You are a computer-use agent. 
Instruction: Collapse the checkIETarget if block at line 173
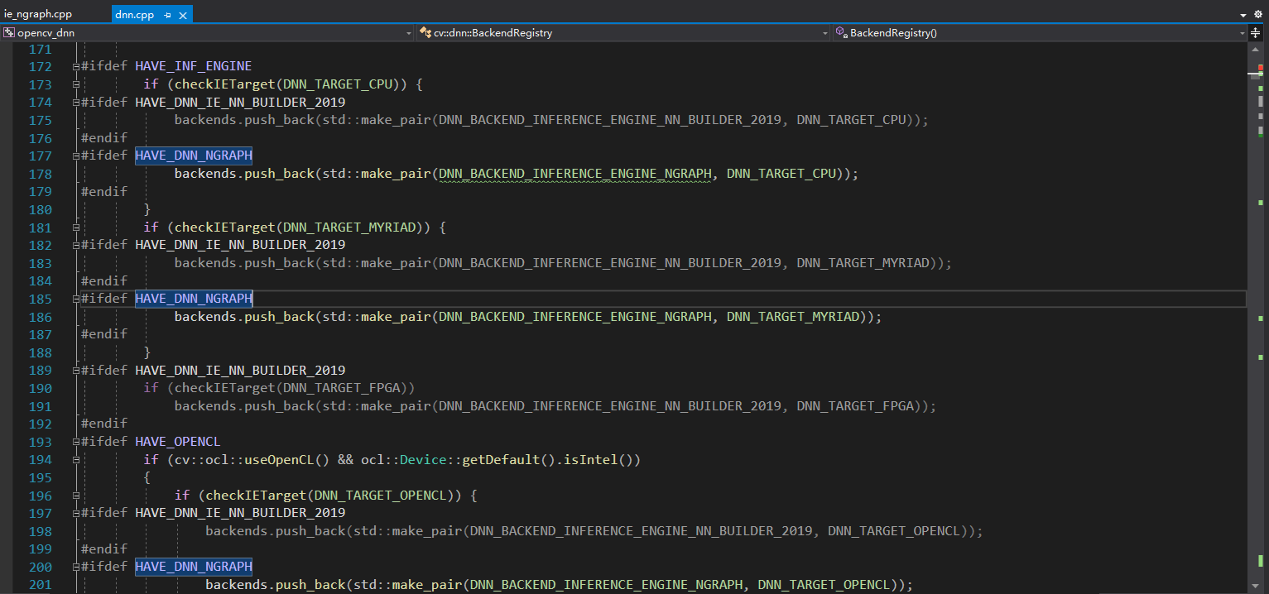pos(75,84)
